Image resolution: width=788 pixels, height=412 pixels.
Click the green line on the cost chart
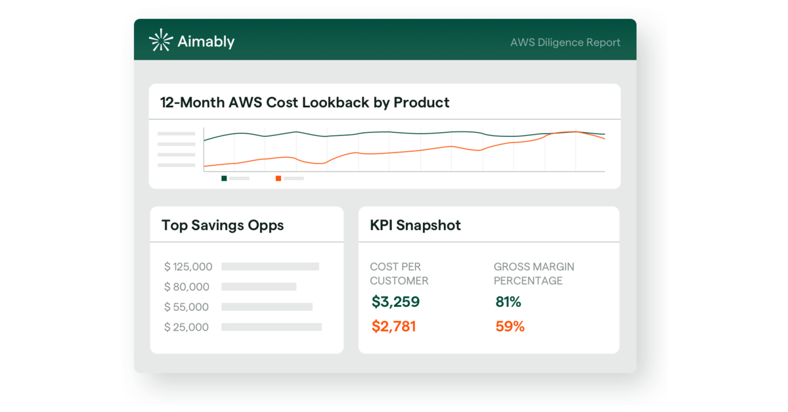tap(394, 132)
